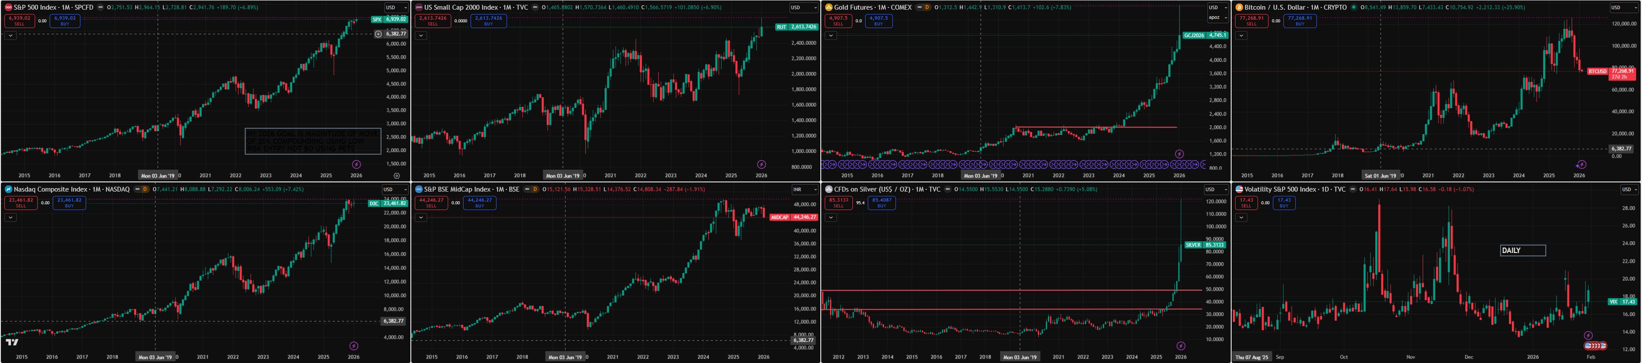Click the orange D data badge on the Nasdaq Composite chart
1642x363 pixels.
click(x=145, y=189)
